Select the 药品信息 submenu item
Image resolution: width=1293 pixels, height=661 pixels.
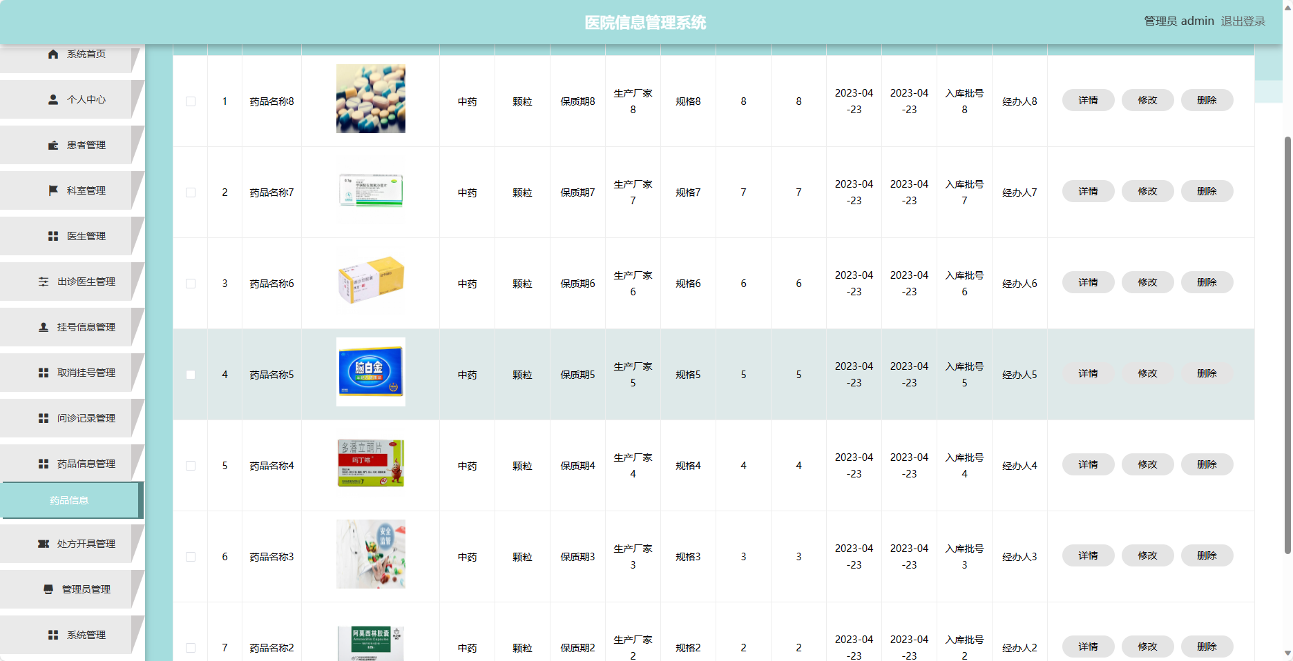pos(72,500)
